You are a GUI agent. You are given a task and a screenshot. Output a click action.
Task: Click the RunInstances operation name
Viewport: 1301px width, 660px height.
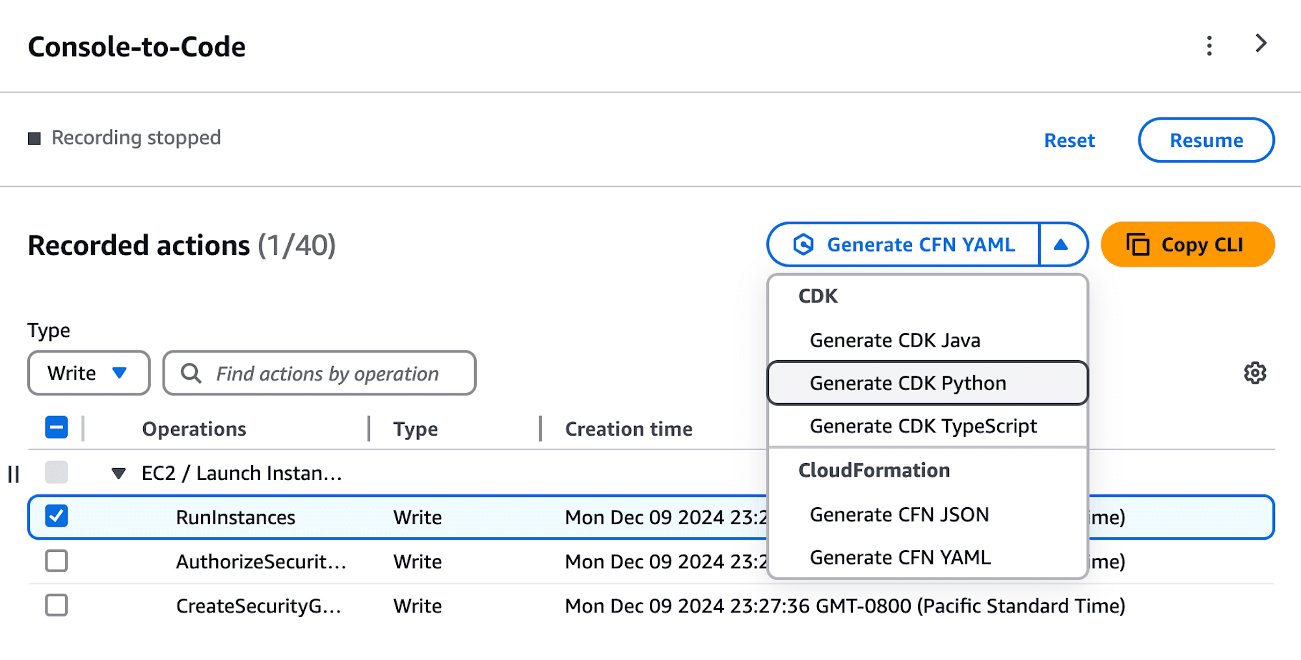[x=235, y=518]
